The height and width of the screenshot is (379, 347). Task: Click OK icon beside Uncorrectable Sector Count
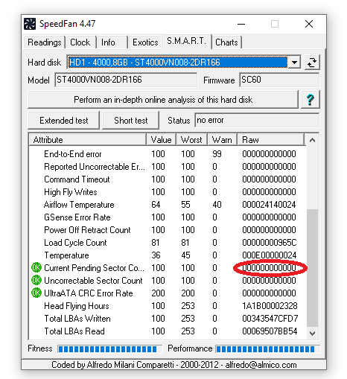(36, 280)
